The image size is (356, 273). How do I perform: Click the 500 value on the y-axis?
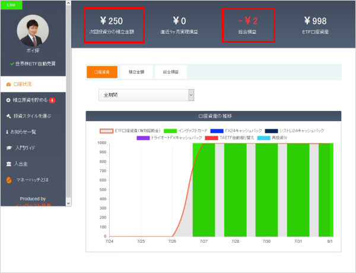103,190
